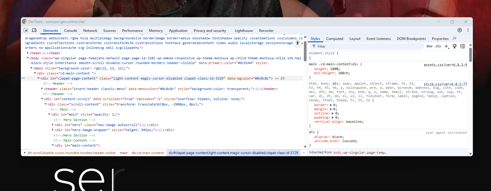Toggle the rendering emulations paintbrush icon
This screenshot has width=491, height=191.
click(455, 46)
